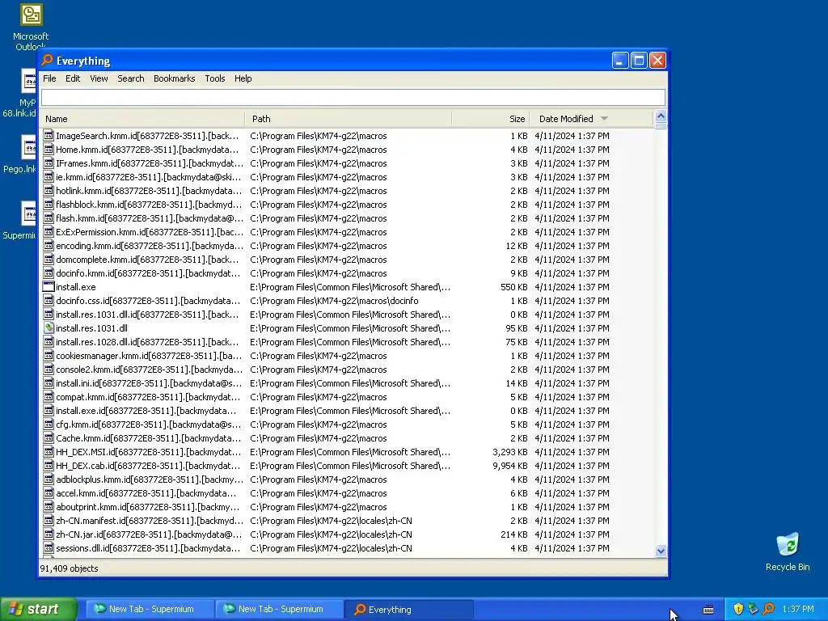
Task: Select the install.exe application icon
Action: pyautogui.click(x=49, y=287)
